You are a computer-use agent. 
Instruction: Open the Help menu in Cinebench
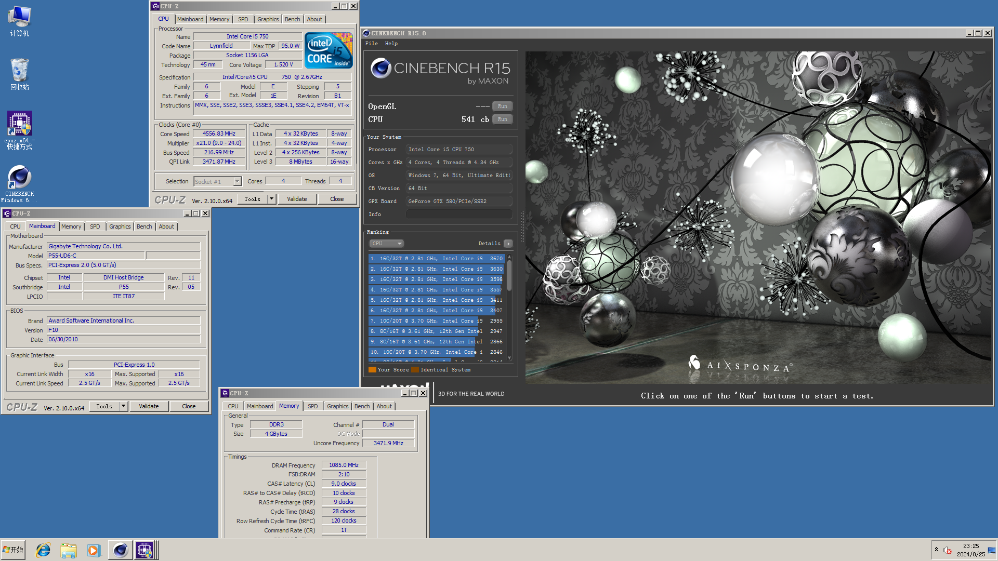pyautogui.click(x=391, y=44)
